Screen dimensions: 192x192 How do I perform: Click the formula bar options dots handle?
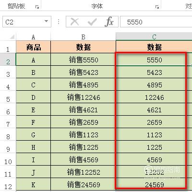pos(59,22)
